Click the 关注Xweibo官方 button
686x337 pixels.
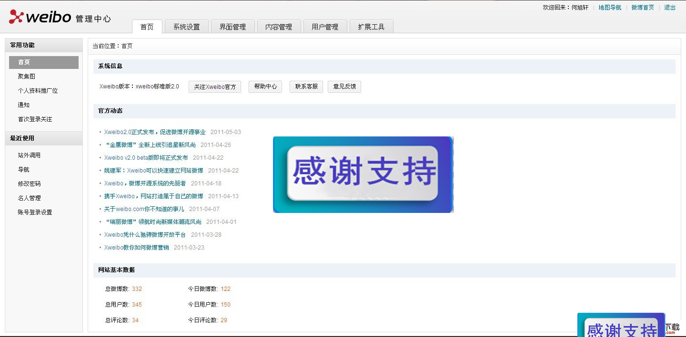point(215,87)
